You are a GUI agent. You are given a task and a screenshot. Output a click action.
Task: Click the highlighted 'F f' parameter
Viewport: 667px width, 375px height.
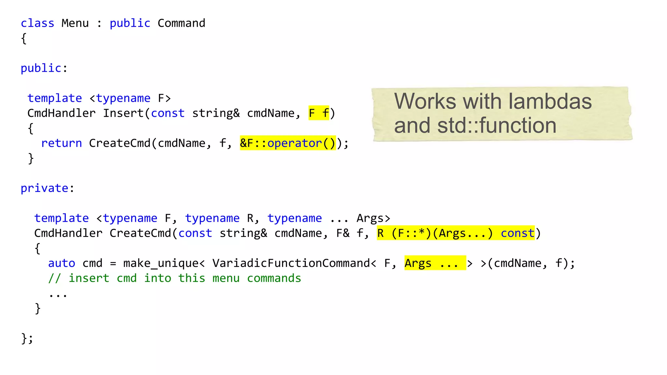[319, 113]
